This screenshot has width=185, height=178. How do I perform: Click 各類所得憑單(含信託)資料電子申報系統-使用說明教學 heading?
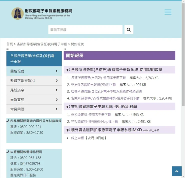116,70
